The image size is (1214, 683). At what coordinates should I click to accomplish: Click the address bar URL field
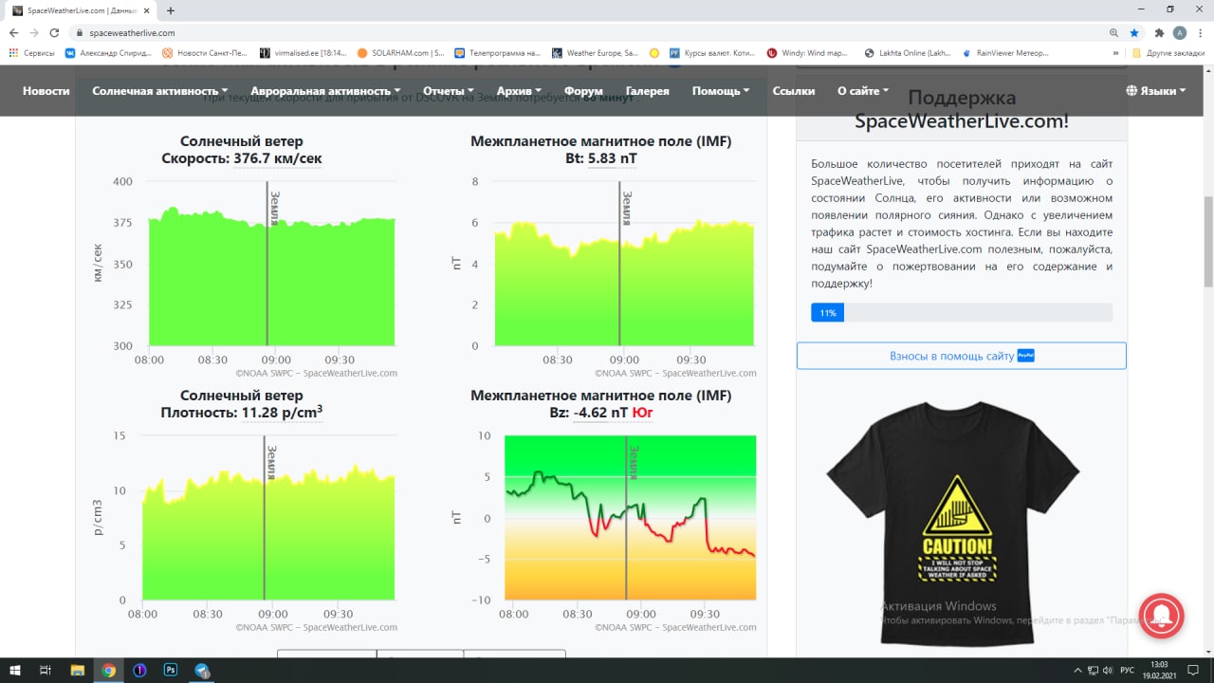click(x=588, y=32)
